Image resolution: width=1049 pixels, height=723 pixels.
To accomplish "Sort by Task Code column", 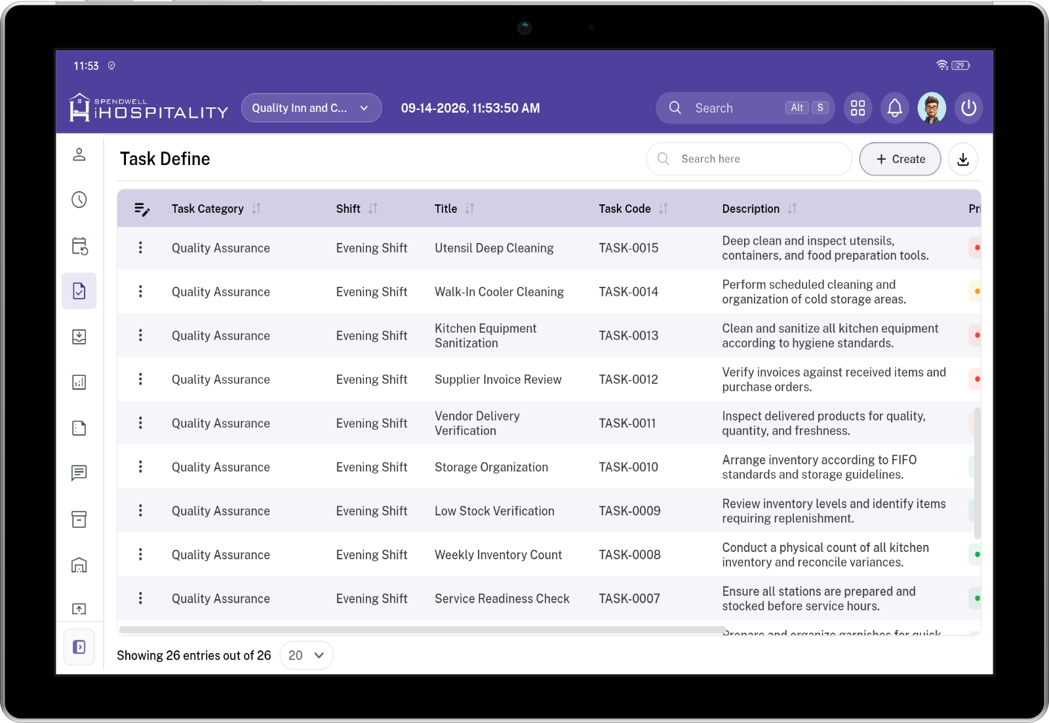I will point(663,208).
